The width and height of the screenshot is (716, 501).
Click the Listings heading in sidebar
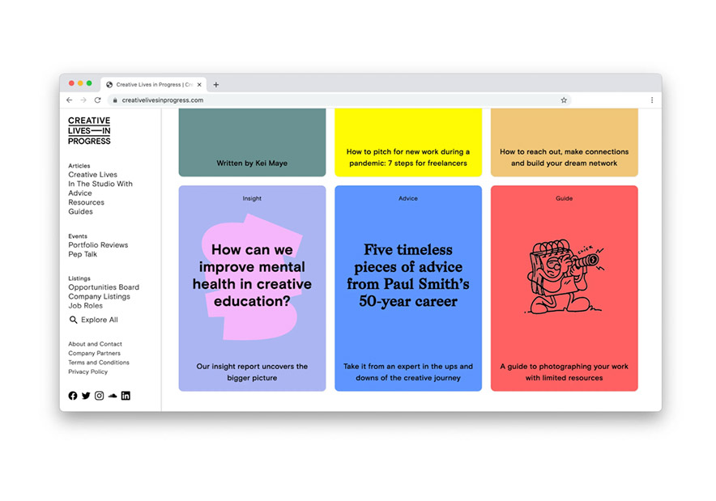click(x=79, y=278)
